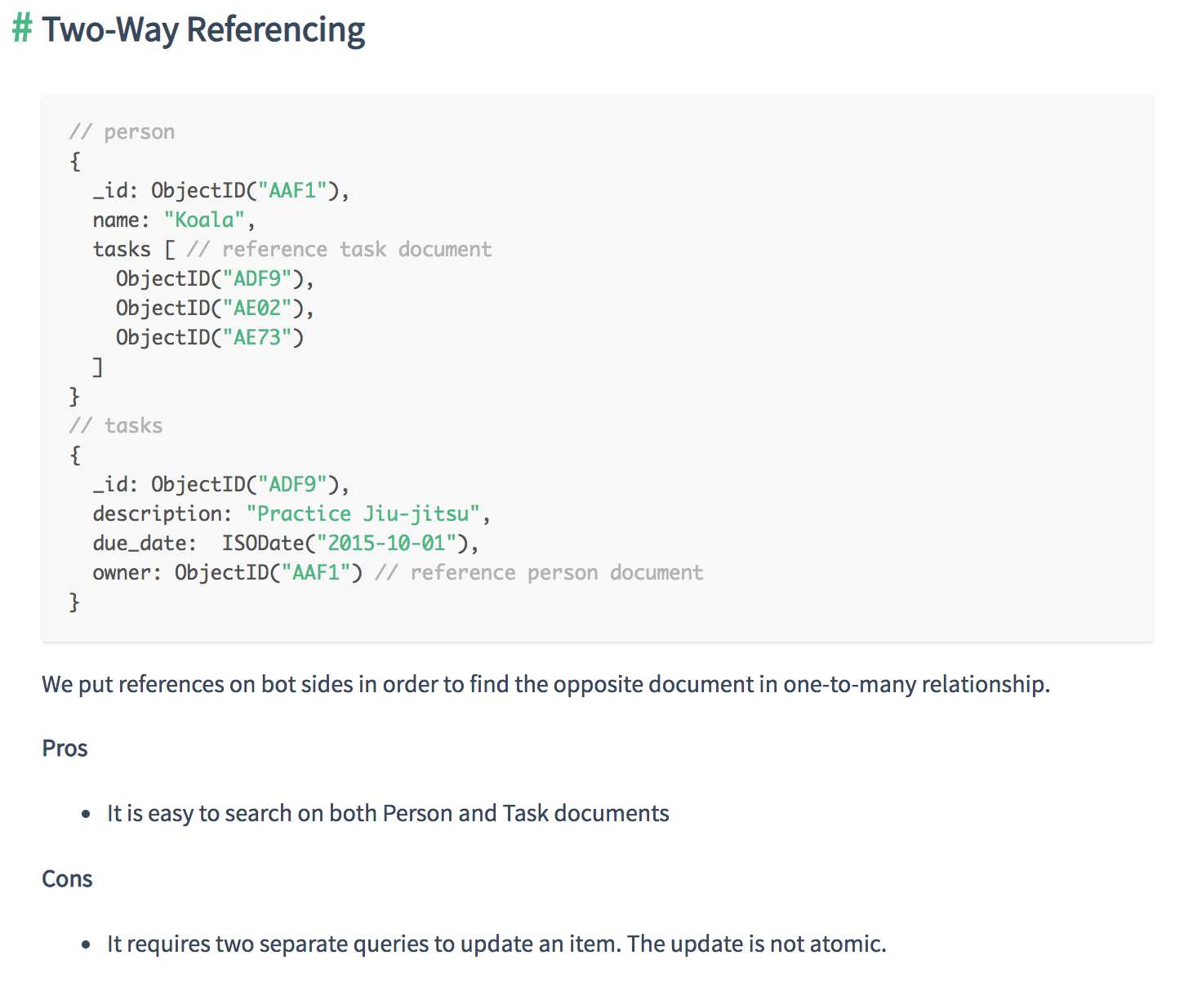Click the due_date ISODate("2015-10-01") line
1184x991 pixels.
point(286,543)
